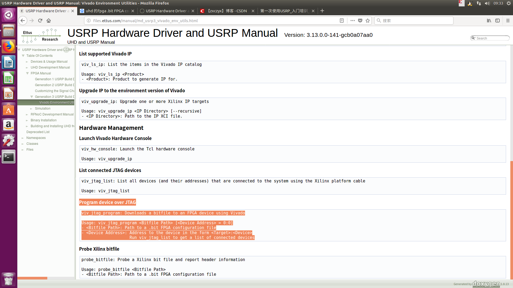Image resolution: width=513 pixels, height=288 pixels.
Task: Collapse the FPGA Manual node
Action: point(27,73)
